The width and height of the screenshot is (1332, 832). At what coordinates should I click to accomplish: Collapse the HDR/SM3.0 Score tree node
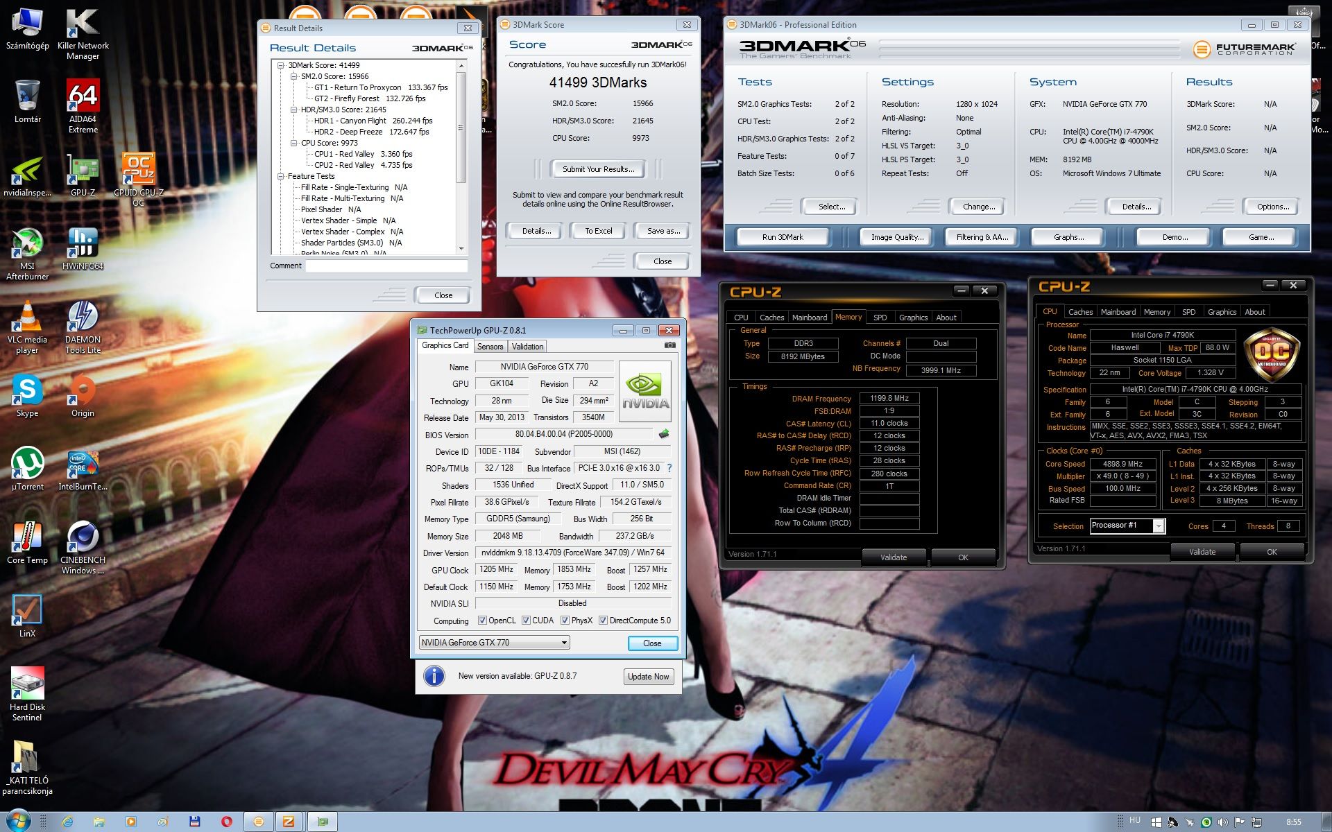pyautogui.click(x=293, y=110)
